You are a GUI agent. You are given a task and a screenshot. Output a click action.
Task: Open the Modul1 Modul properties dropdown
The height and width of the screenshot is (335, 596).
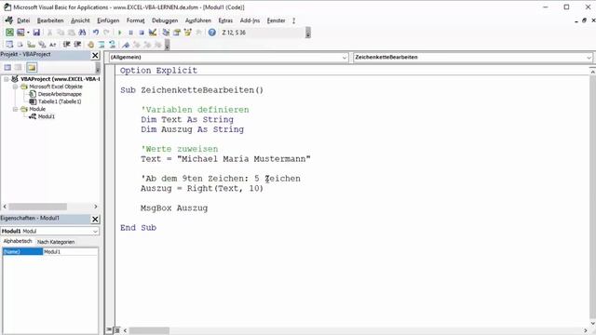click(95, 232)
